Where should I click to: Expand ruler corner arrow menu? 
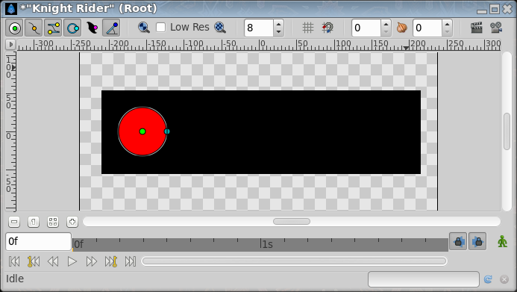click(x=10, y=44)
